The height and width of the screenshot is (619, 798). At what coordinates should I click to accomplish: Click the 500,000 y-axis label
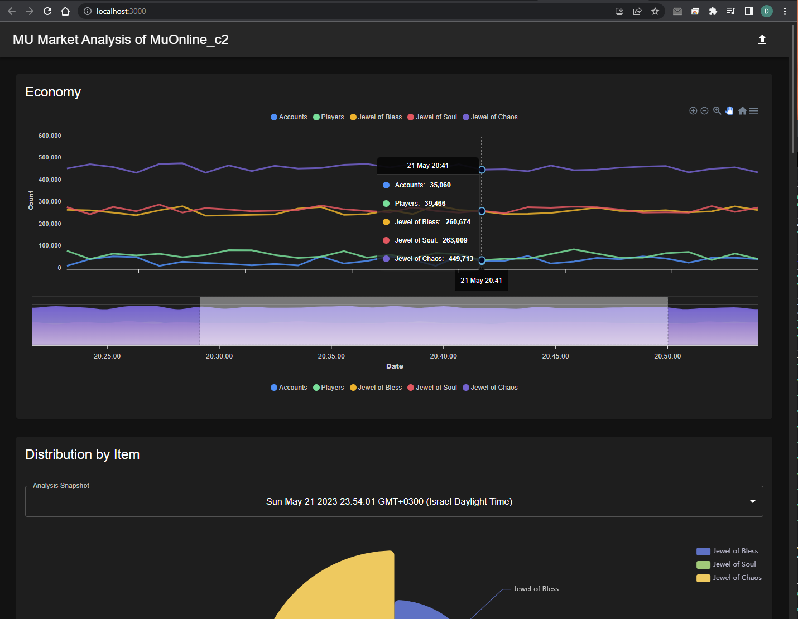click(x=50, y=157)
